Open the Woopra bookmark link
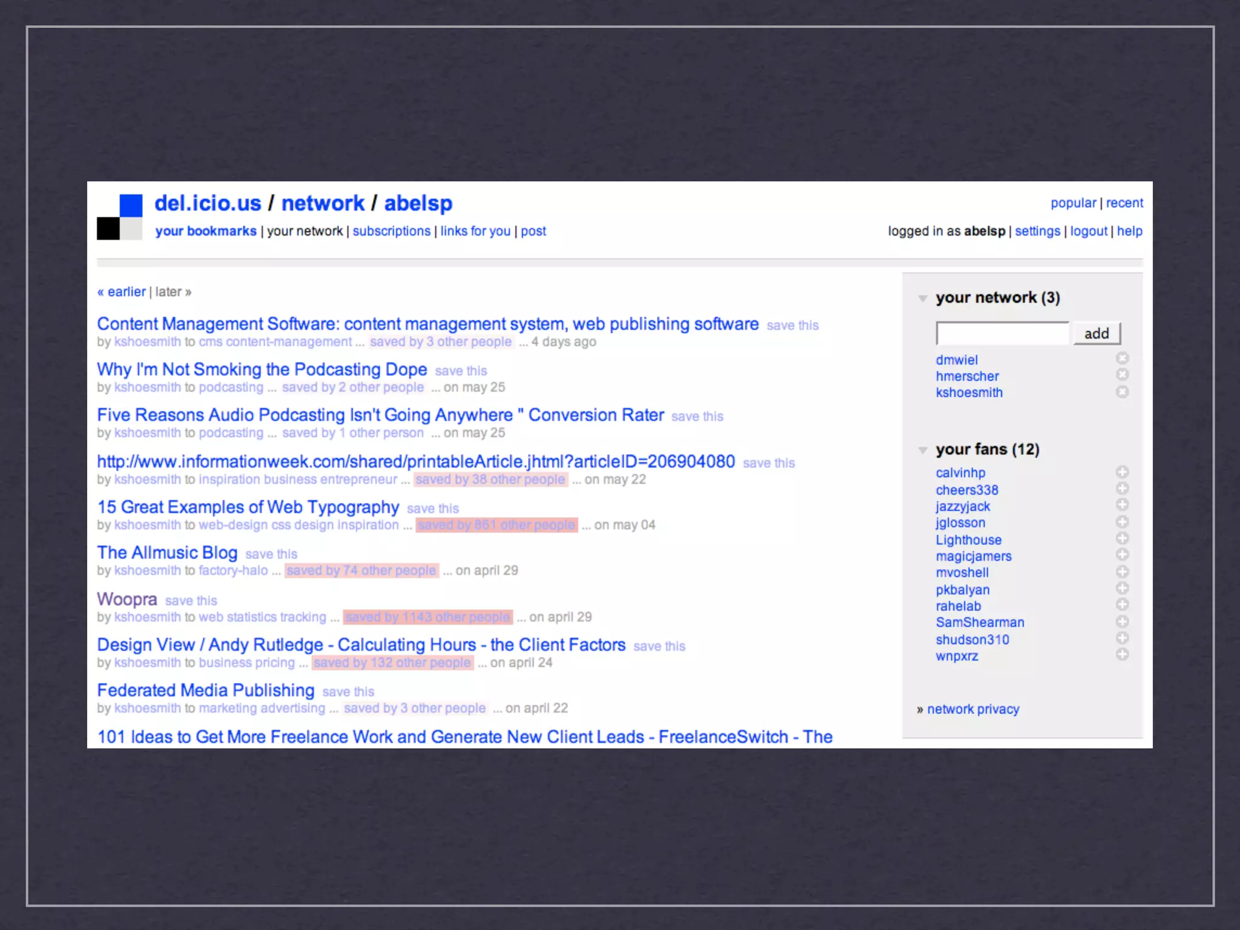The image size is (1240, 930). coord(127,599)
